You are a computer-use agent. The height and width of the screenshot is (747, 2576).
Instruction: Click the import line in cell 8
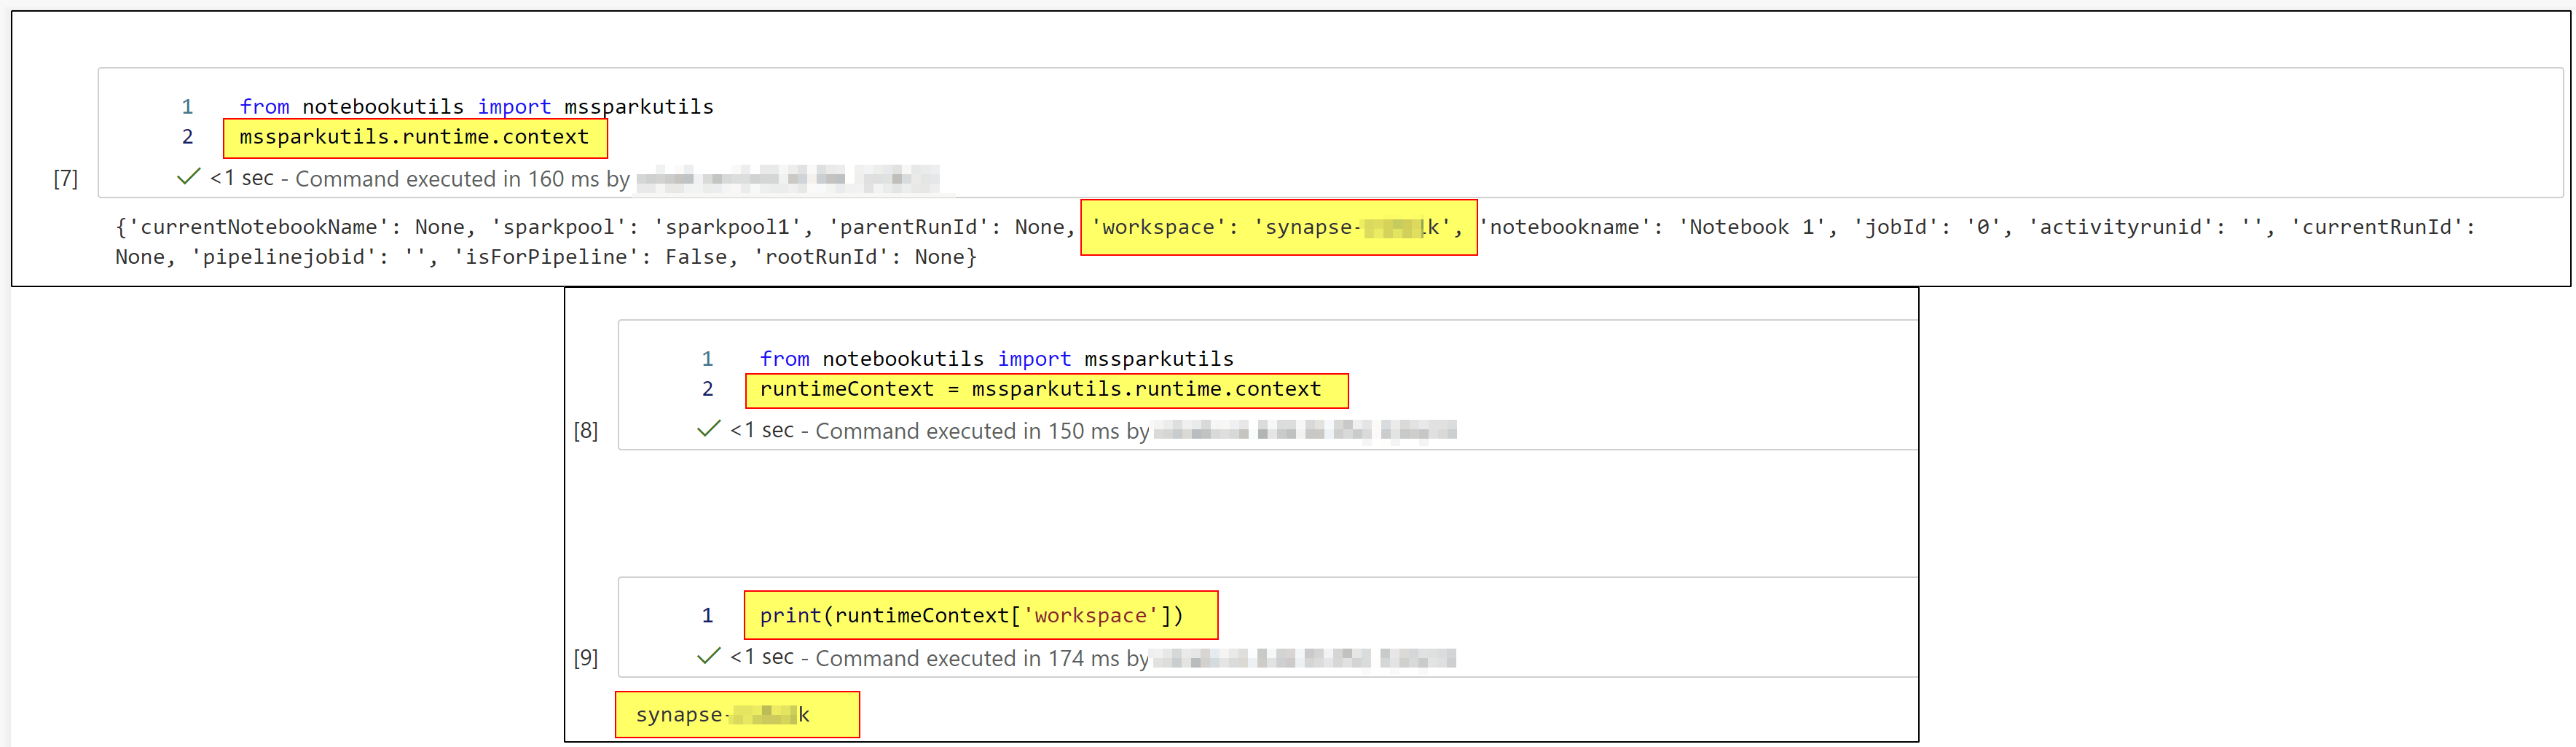point(996,359)
